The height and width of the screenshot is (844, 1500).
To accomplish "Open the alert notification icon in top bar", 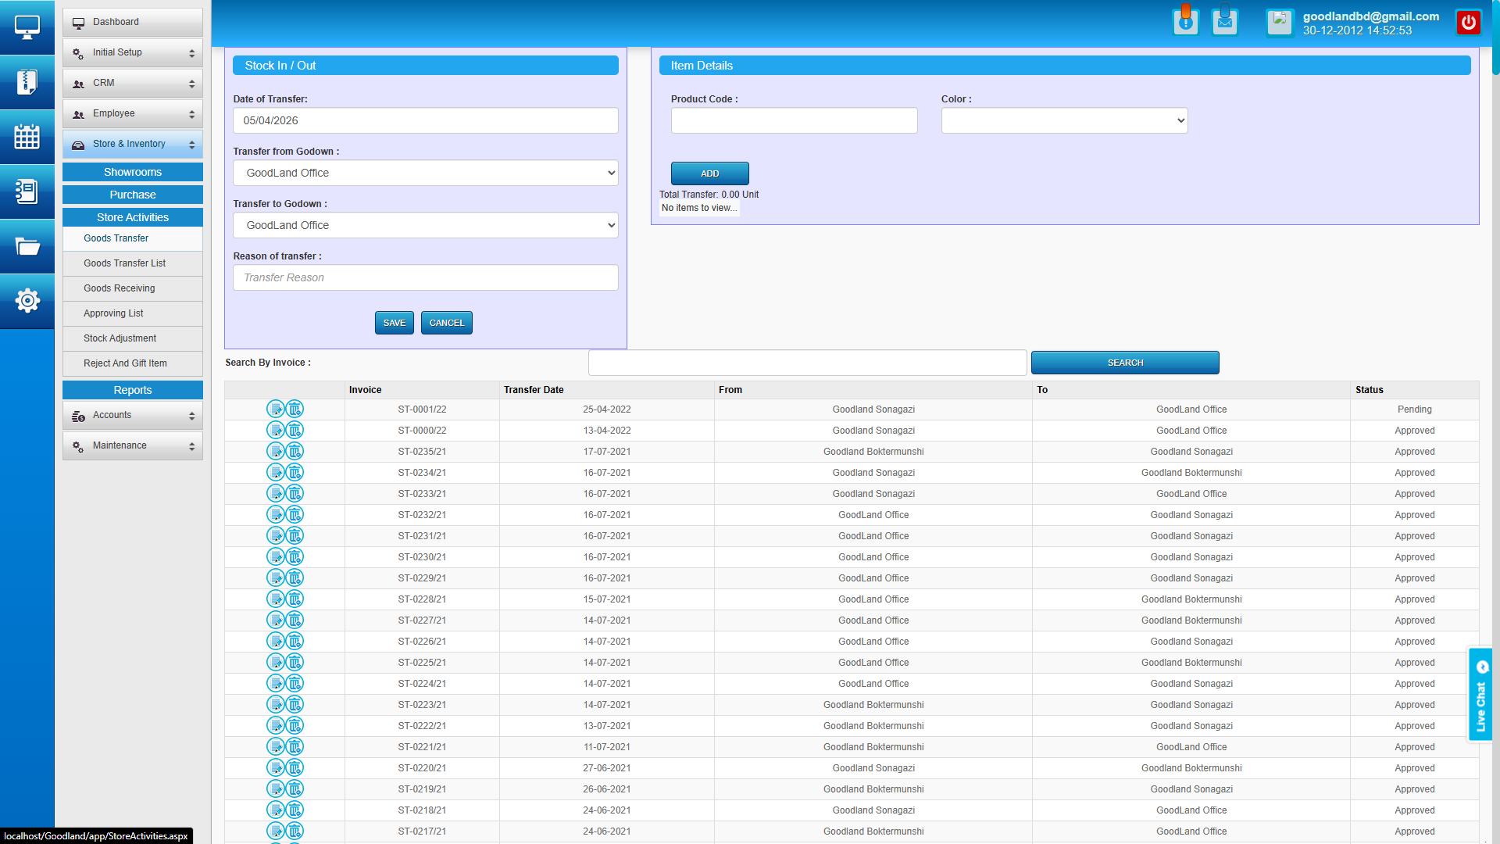I will point(1185,21).
